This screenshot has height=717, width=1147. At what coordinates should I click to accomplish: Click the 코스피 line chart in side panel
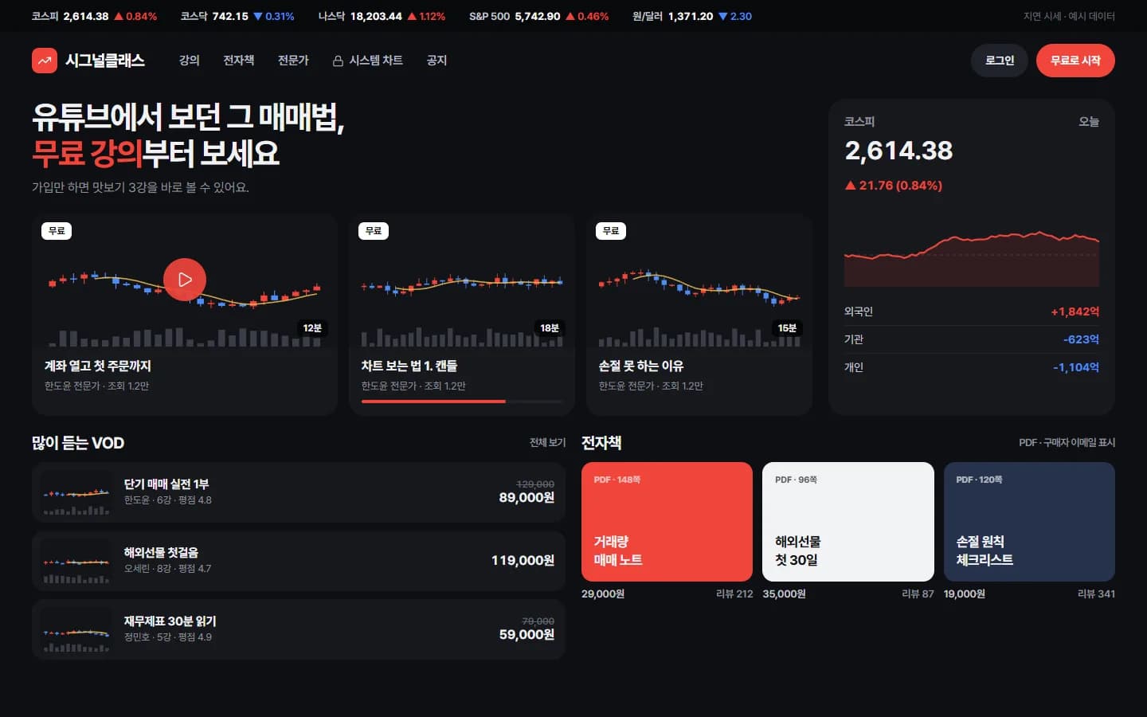coord(972,258)
